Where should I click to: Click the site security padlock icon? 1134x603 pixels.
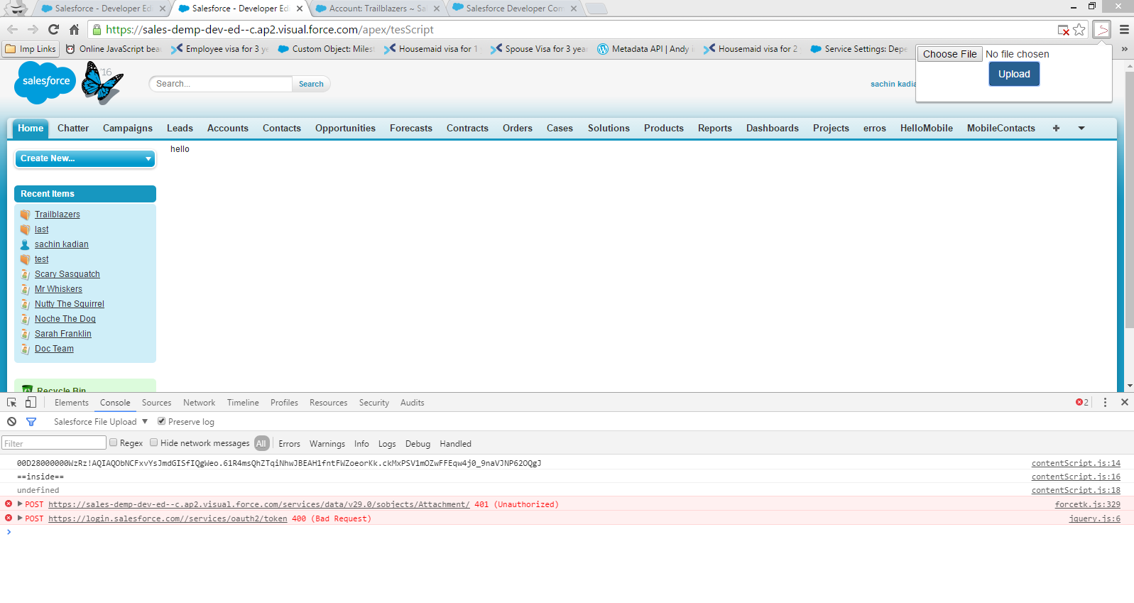click(97, 30)
